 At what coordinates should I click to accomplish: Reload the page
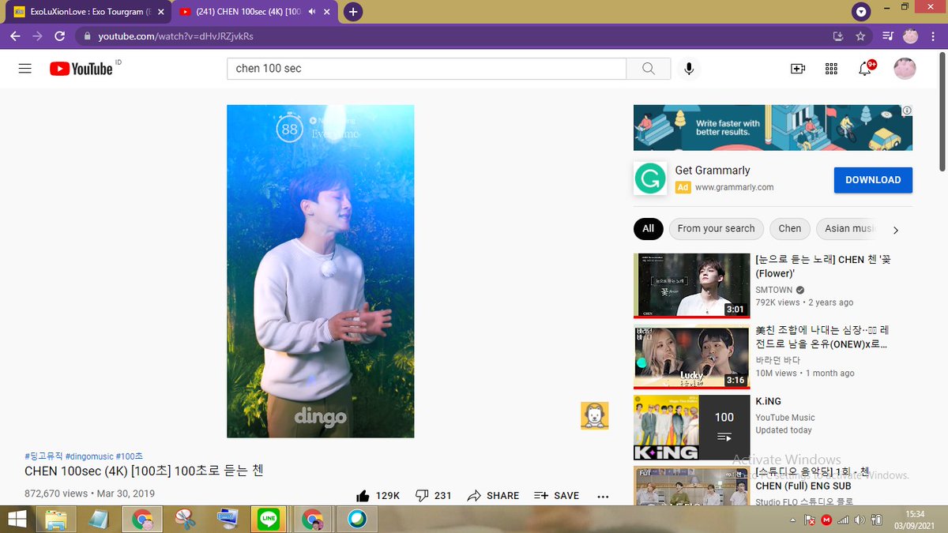coord(59,36)
